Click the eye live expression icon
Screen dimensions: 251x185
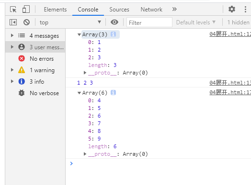coord(114,22)
